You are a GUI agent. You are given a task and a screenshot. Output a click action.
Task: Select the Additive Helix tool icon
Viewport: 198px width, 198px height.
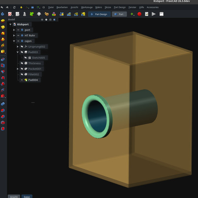tap(3, 45)
